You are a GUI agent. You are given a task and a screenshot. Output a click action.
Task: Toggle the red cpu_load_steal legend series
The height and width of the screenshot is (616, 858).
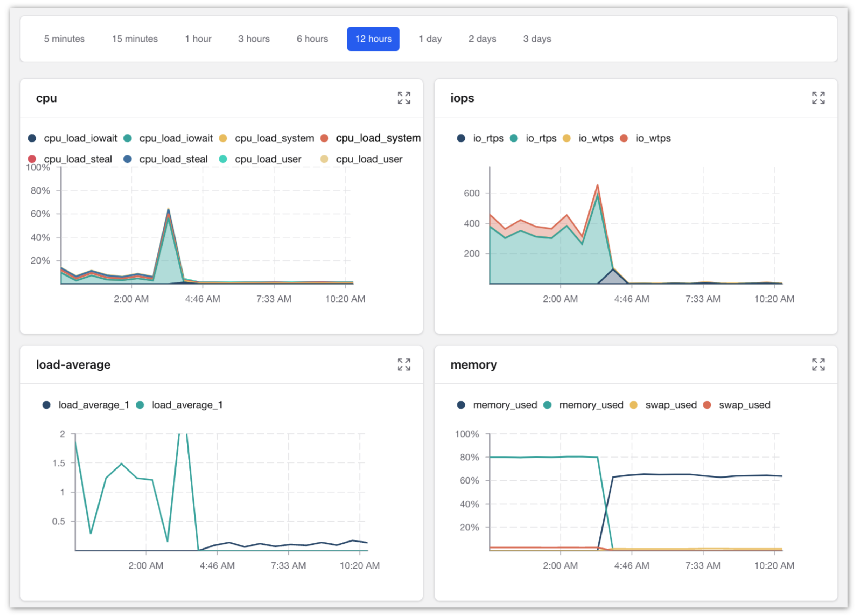[32, 159]
